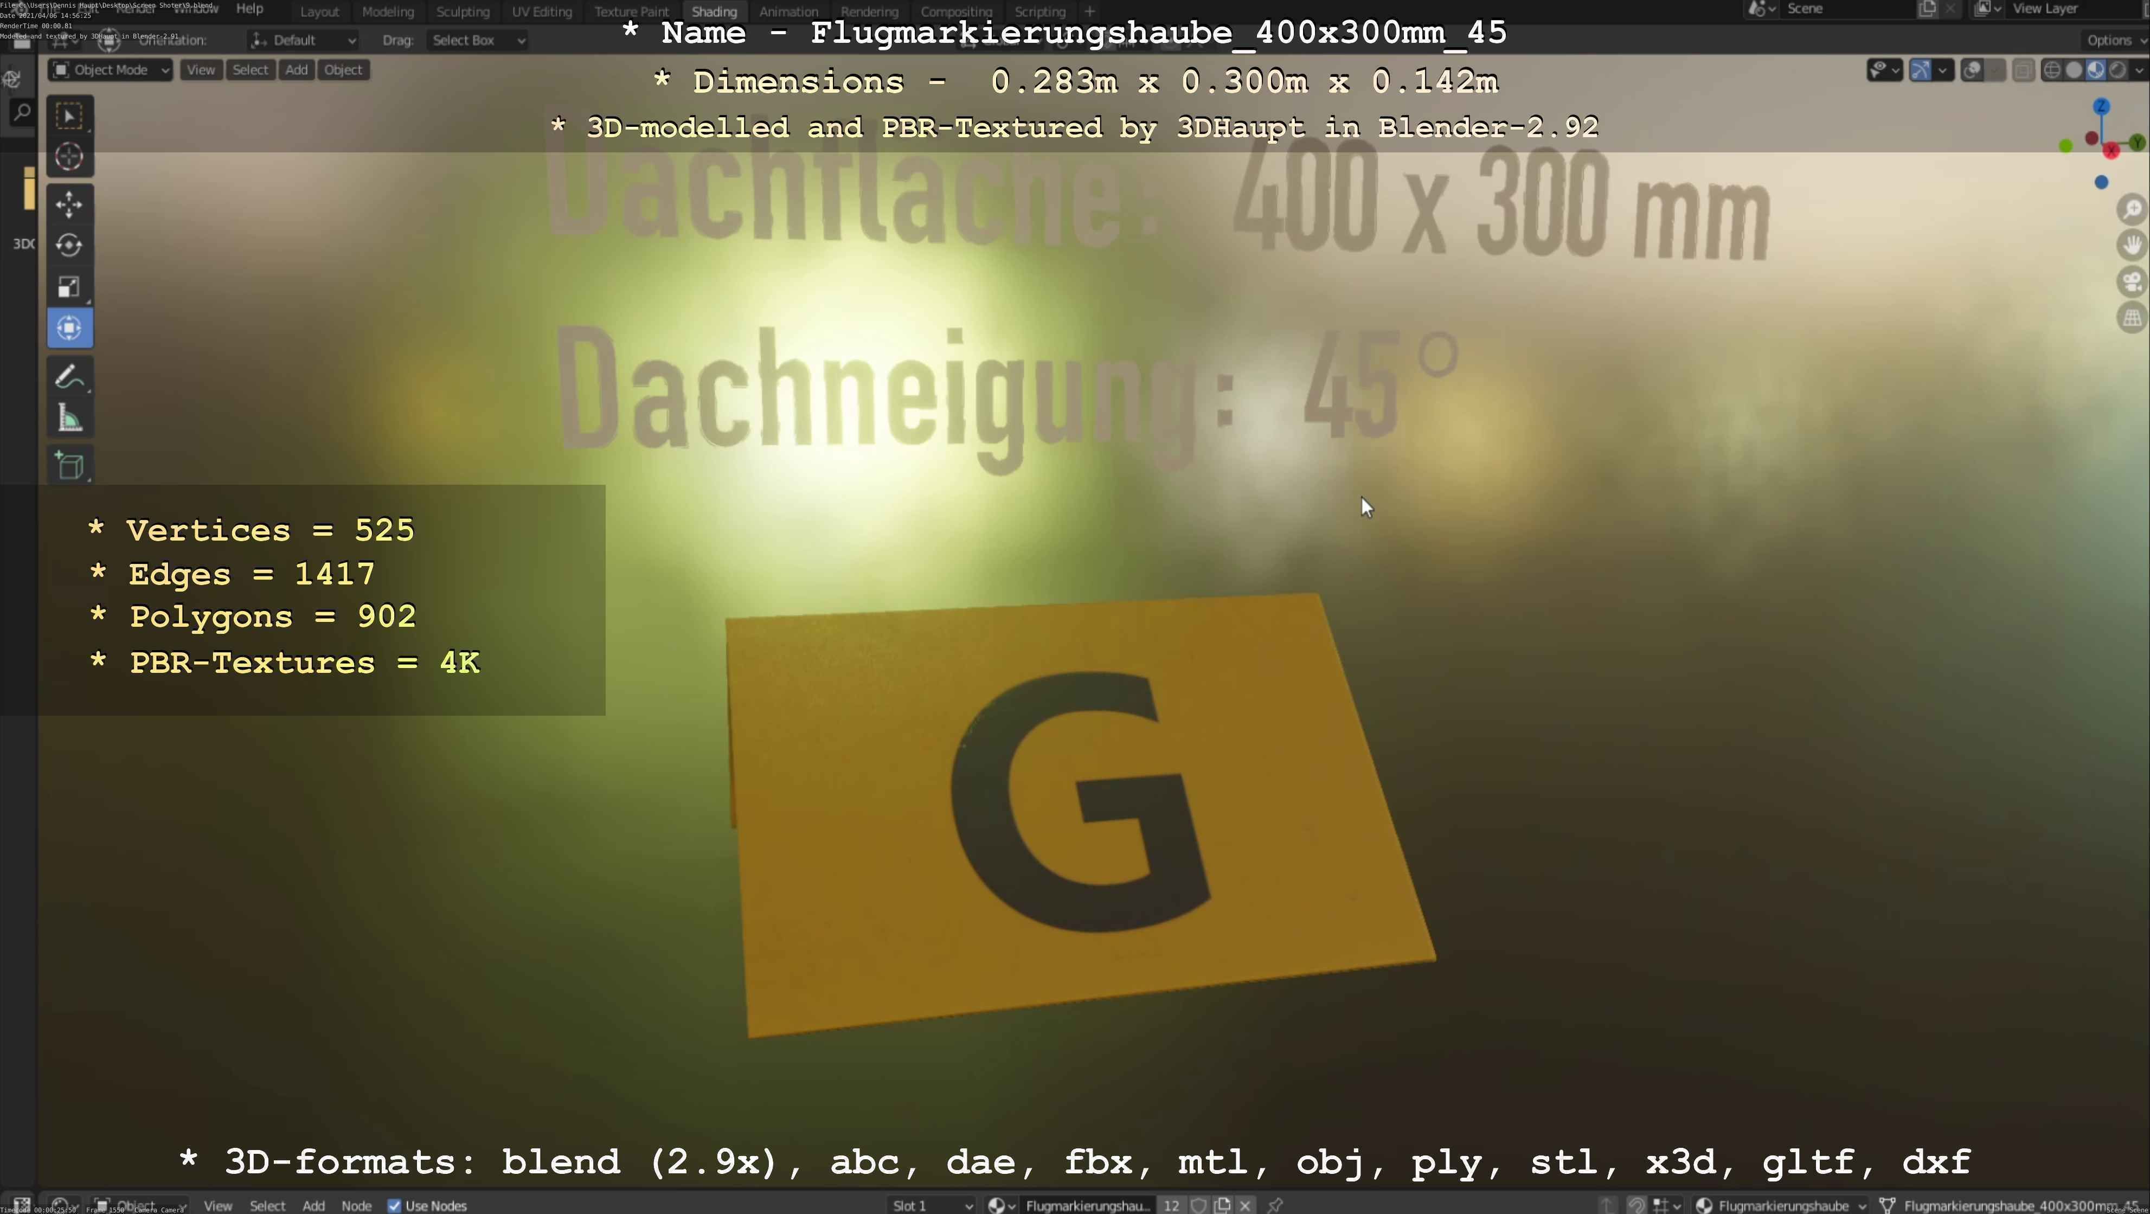Select the Add Cube tool

click(x=69, y=466)
